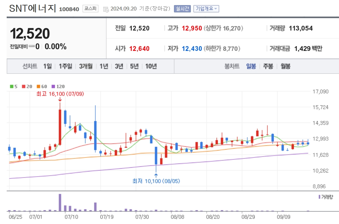Click the orange 60-day moving average swatch
The width and height of the screenshot is (339, 224).
point(38,87)
